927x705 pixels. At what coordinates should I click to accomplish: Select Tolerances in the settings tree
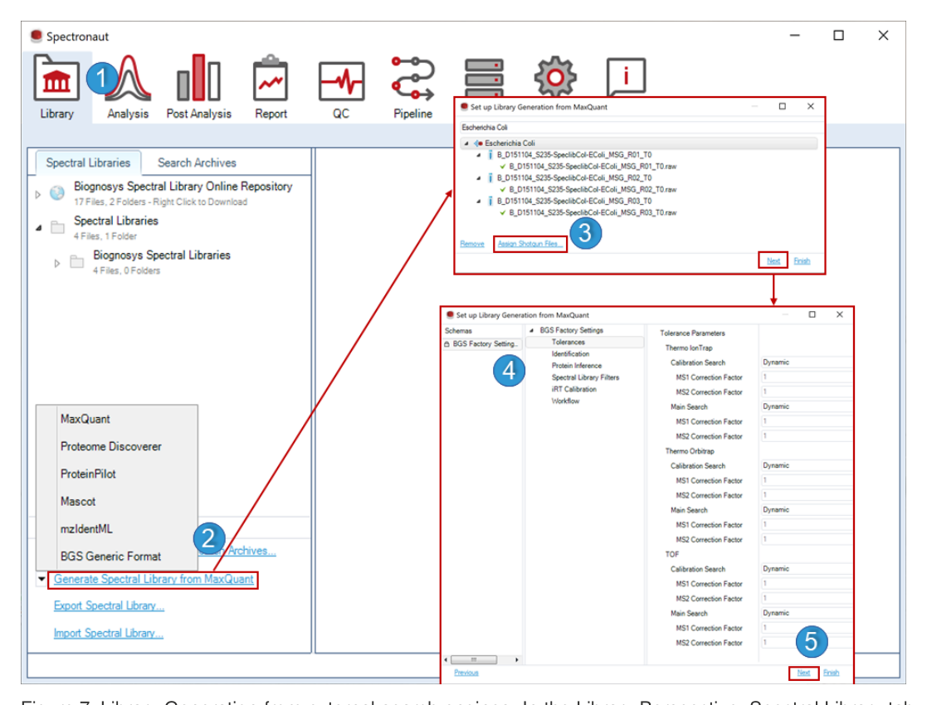(568, 343)
